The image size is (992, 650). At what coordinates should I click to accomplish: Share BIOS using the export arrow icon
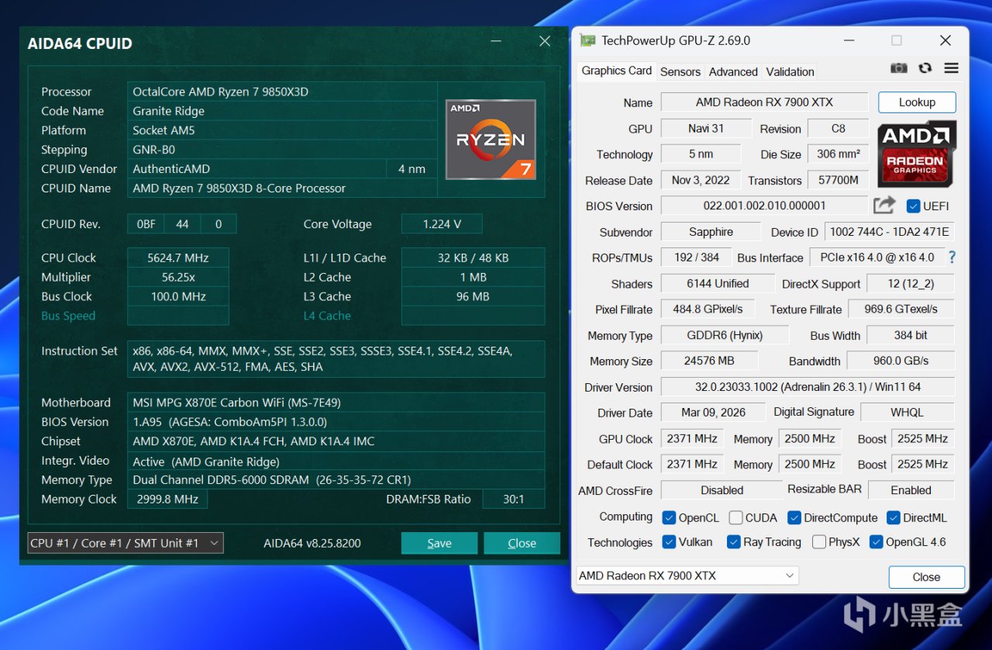884,205
